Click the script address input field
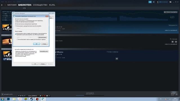 30,28
